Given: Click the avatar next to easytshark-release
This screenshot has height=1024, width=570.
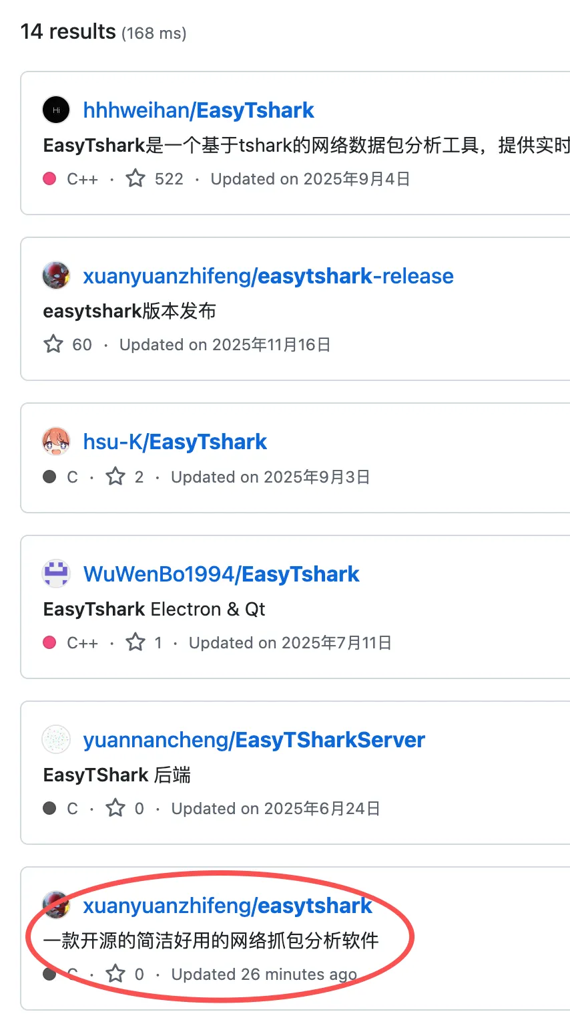Looking at the screenshot, I should pos(56,275).
